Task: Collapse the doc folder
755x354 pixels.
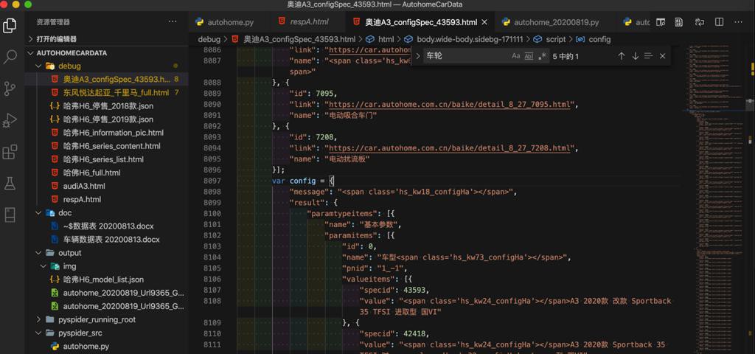Action: point(38,213)
